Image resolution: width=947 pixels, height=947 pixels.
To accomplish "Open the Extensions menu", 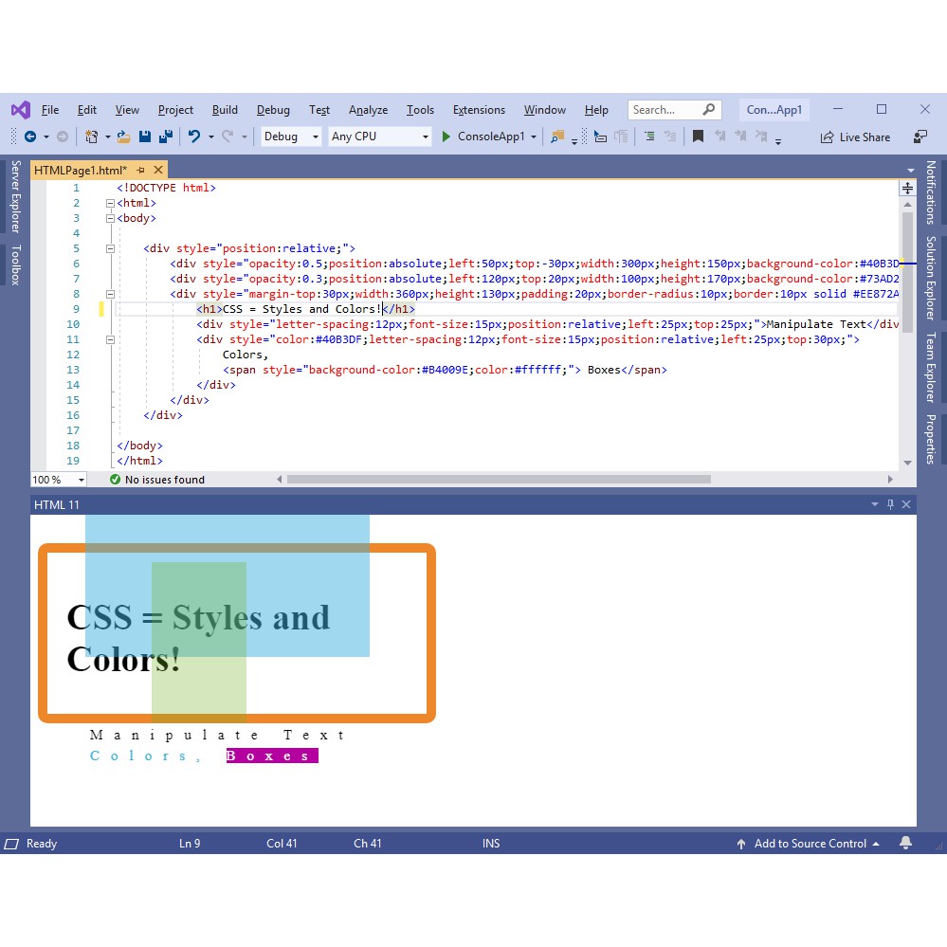I will click(x=479, y=110).
